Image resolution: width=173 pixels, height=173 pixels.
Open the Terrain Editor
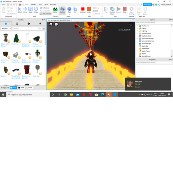point(55,10)
